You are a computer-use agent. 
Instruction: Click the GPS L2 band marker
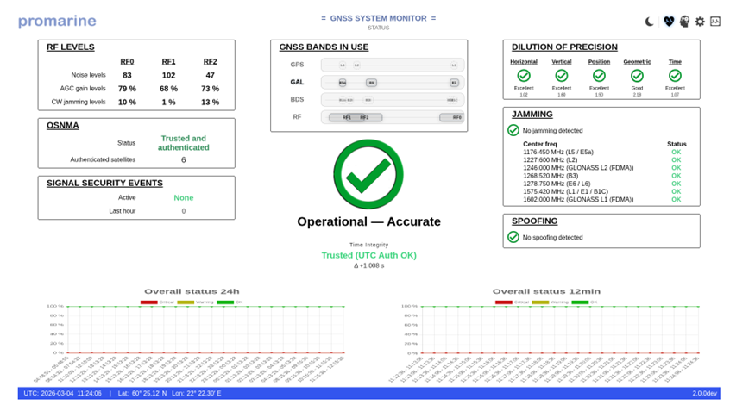pos(356,65)
